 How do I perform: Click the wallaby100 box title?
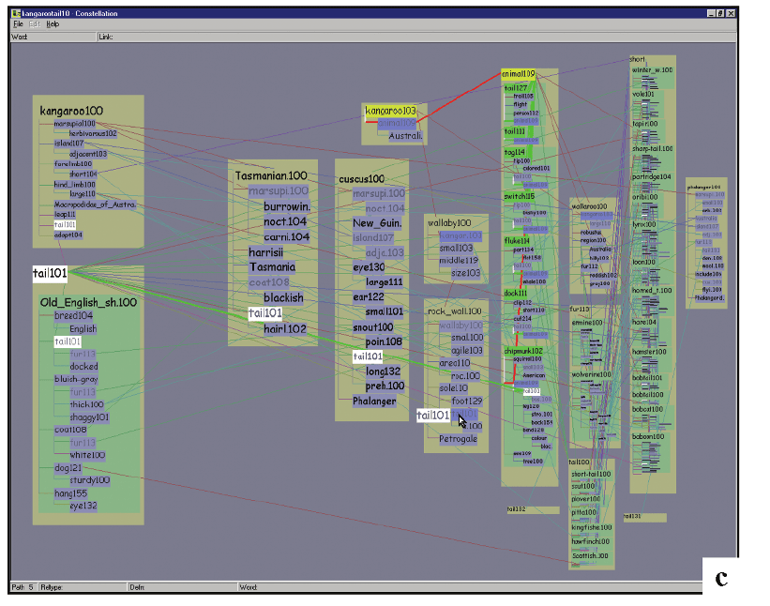pyautogui.click(x=449, y=222)
